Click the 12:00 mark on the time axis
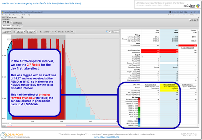 coord(32,121)
